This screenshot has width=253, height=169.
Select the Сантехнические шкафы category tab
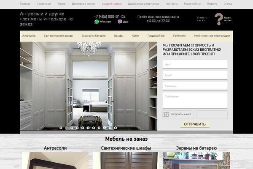[59, 36]
